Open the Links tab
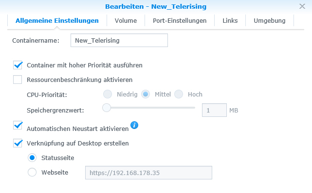Image resolution: width=312 pixels, height=193 pixels. 230,20
